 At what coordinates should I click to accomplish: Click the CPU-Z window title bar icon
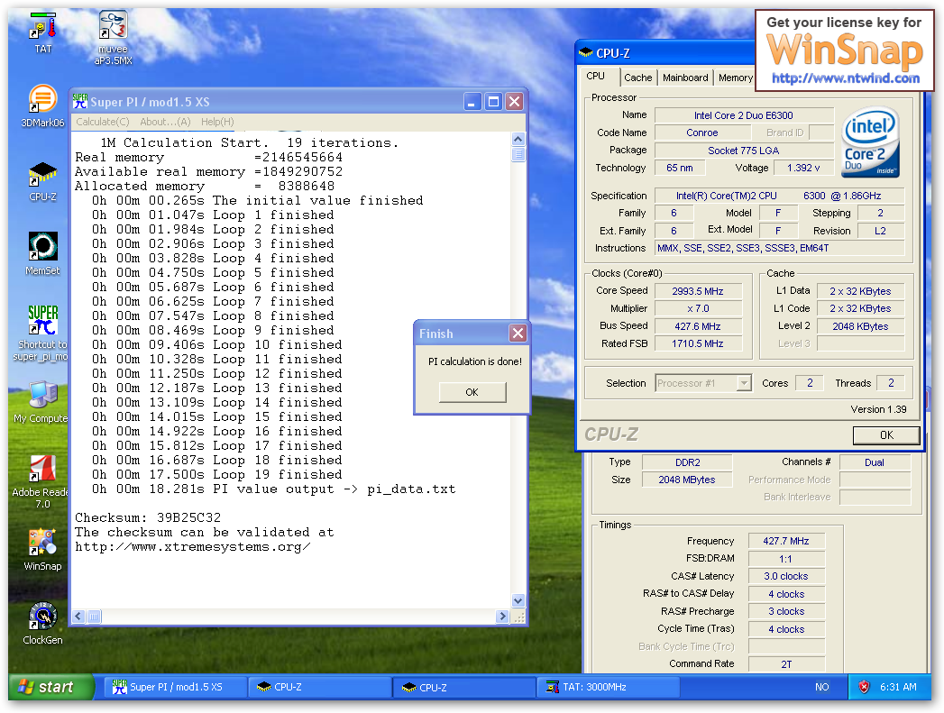[585, 53]
